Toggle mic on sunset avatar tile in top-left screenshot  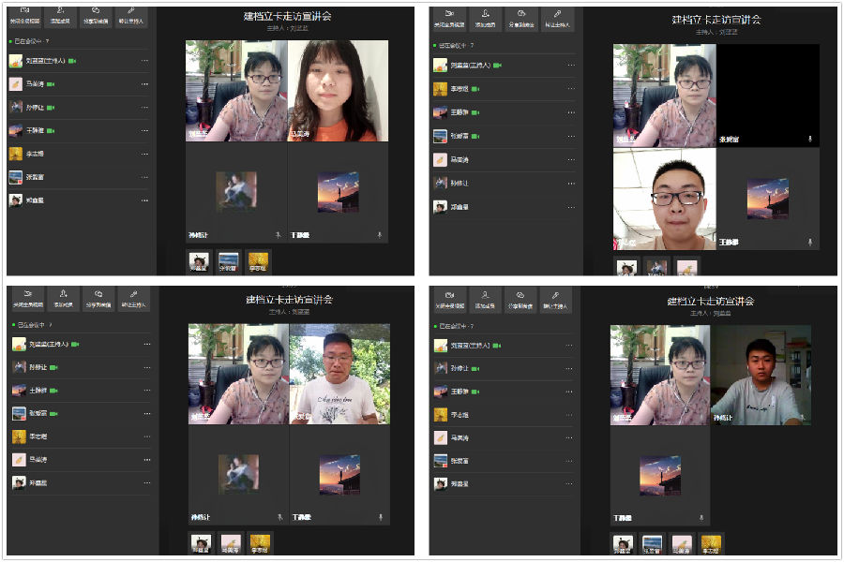tap(379, 235)
